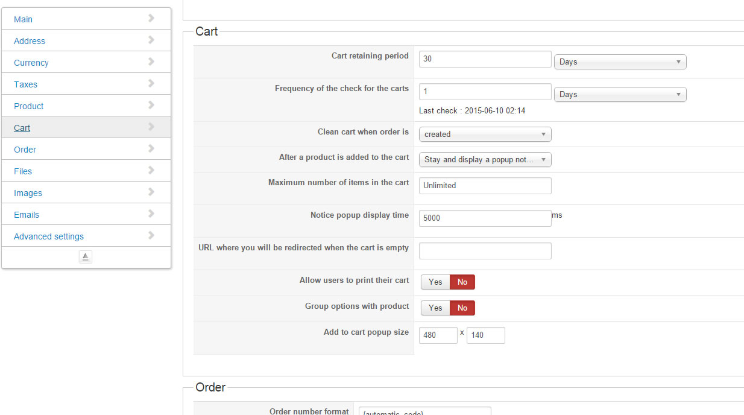Click the chevron beside Advanced settings

pos(151,236)
